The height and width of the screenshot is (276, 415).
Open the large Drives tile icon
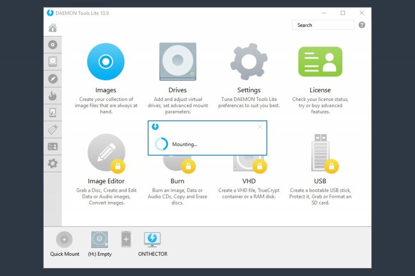[177, 62]
